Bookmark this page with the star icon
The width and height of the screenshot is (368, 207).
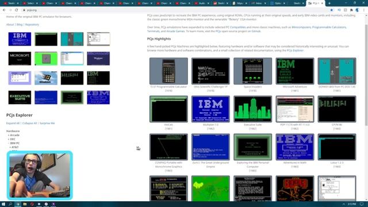click(331, 10)
